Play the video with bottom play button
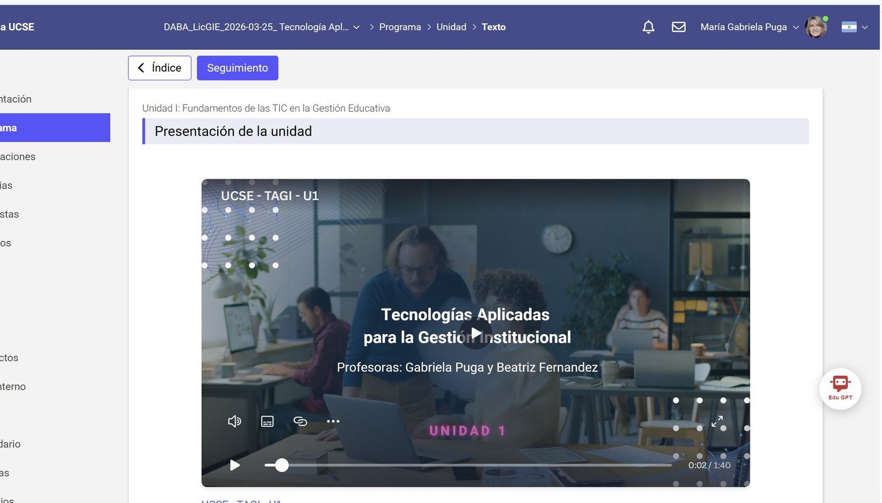Screen dimensions: 882x503 pos(235,465)
